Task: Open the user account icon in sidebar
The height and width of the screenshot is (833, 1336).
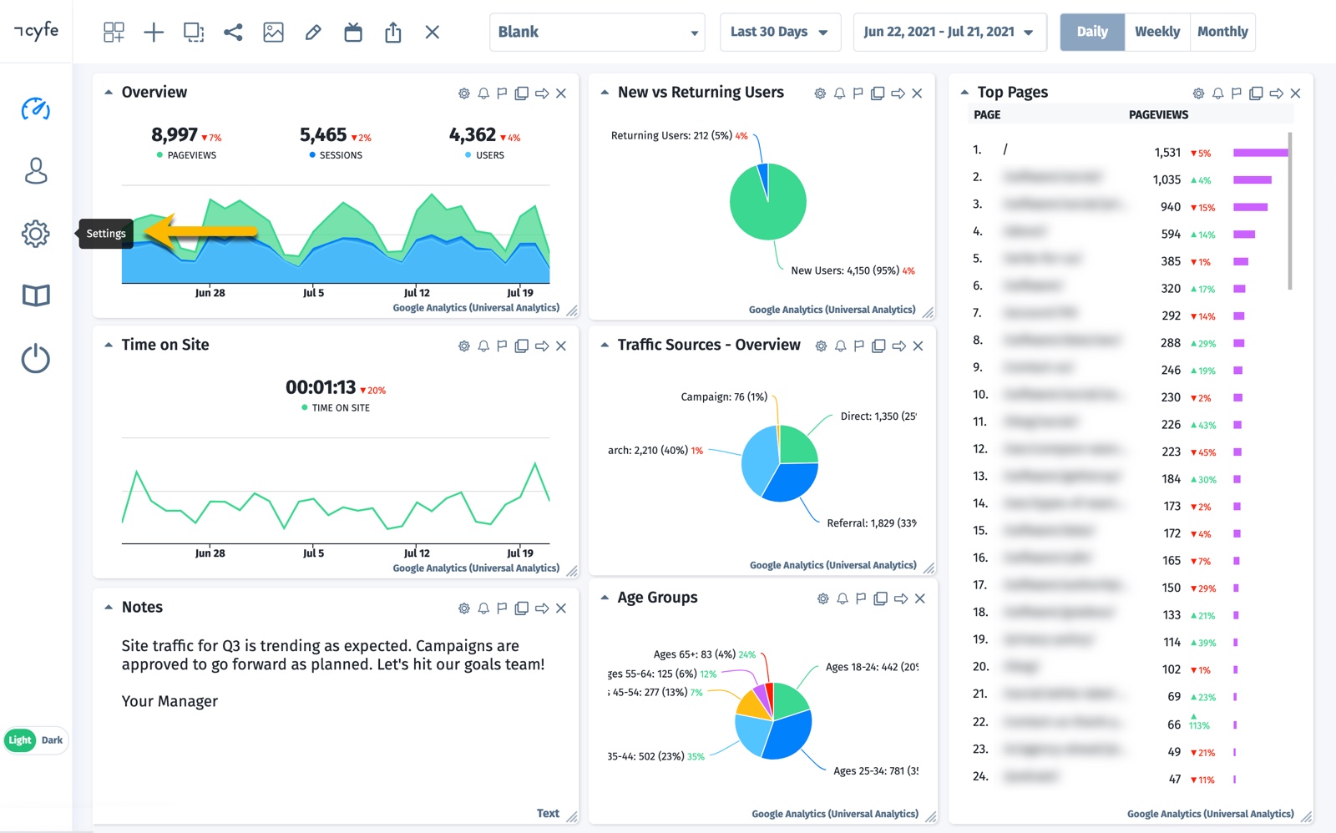Action: (36, 171)
